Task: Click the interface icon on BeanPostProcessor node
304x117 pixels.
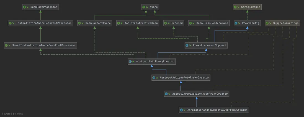Action: [x=25, y=7]
